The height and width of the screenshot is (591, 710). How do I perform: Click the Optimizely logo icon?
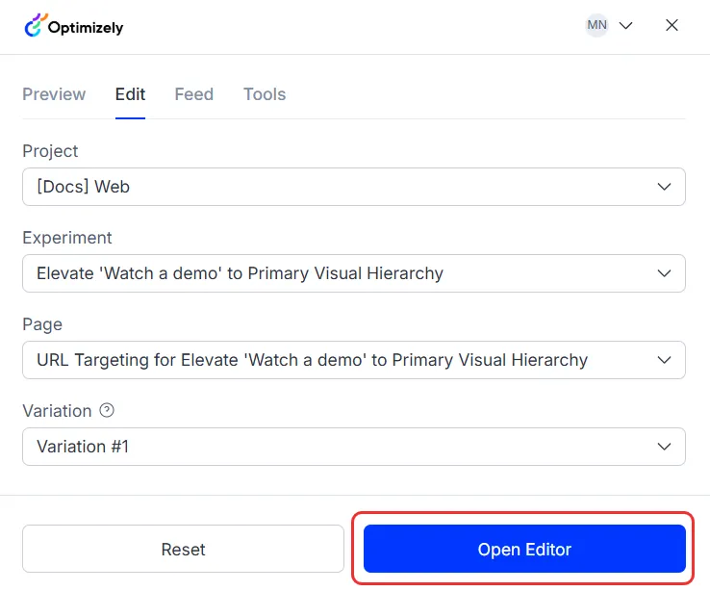(36, 25)
